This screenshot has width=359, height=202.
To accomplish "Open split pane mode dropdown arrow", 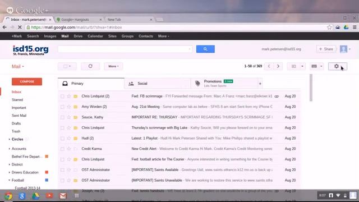I will [302, 66].
